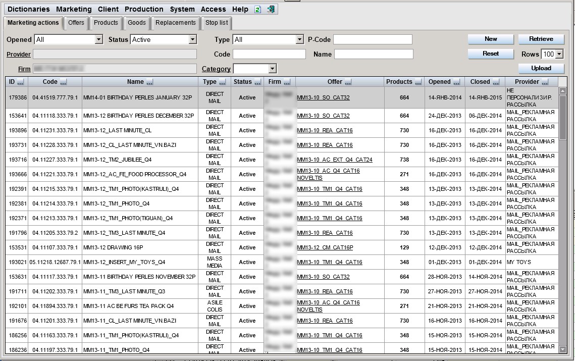Expand the Category dropdown
The image size is (575, 361).
[x=272, y=69]
